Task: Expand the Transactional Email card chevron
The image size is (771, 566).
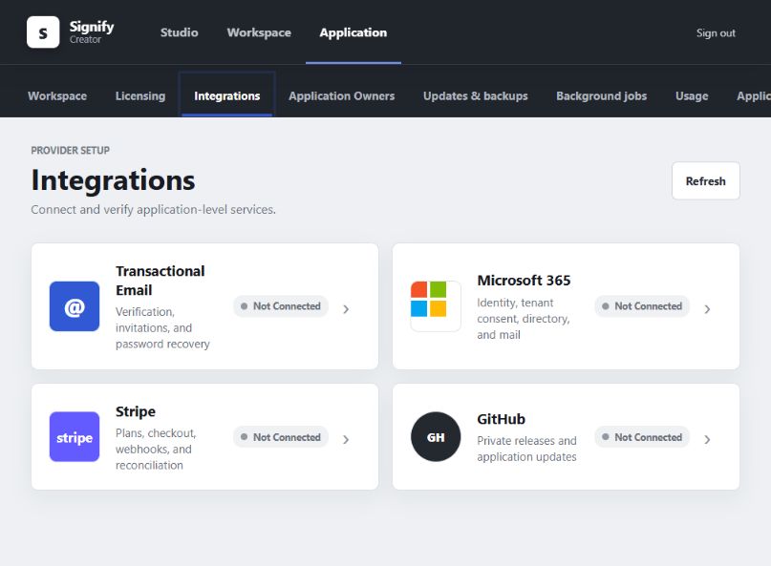Action: (x=346, y=309)
